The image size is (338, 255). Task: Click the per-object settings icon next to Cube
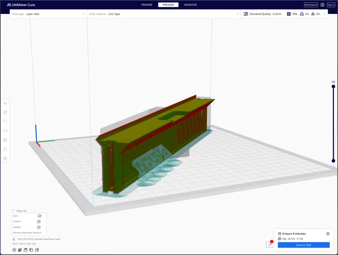40,215
